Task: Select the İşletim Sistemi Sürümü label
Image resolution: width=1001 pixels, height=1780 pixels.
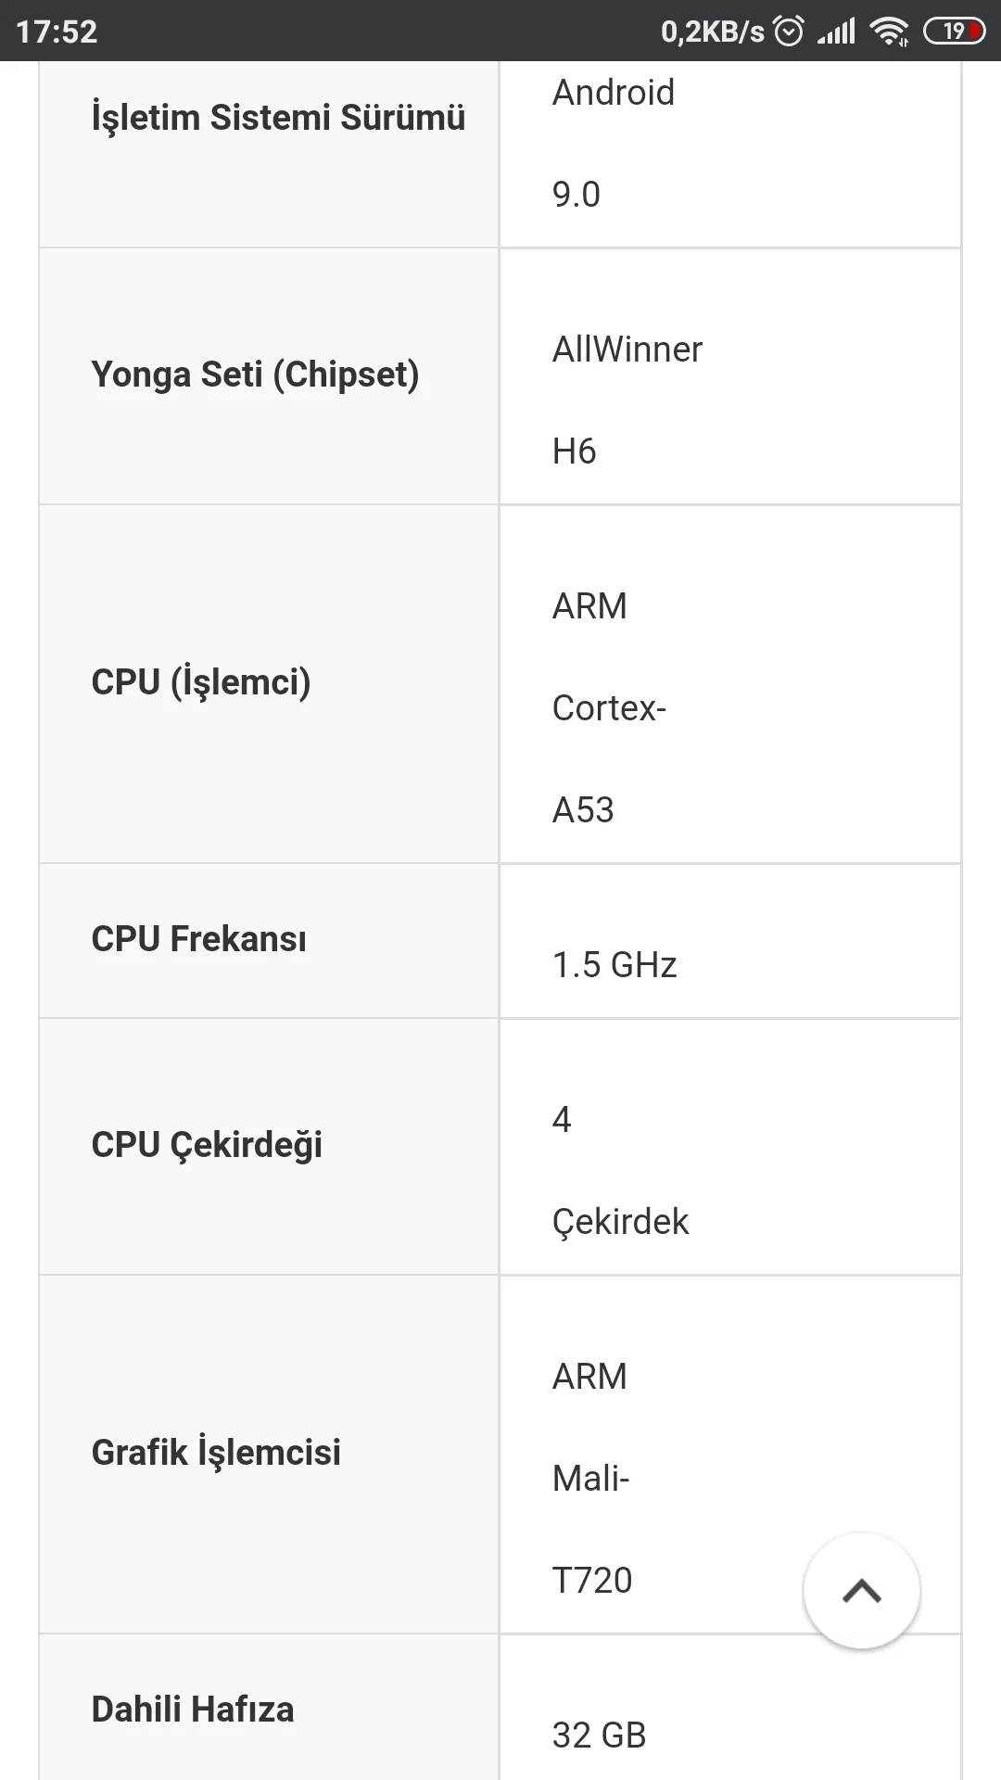Action: pyautogui.click(x=278, y=118)
